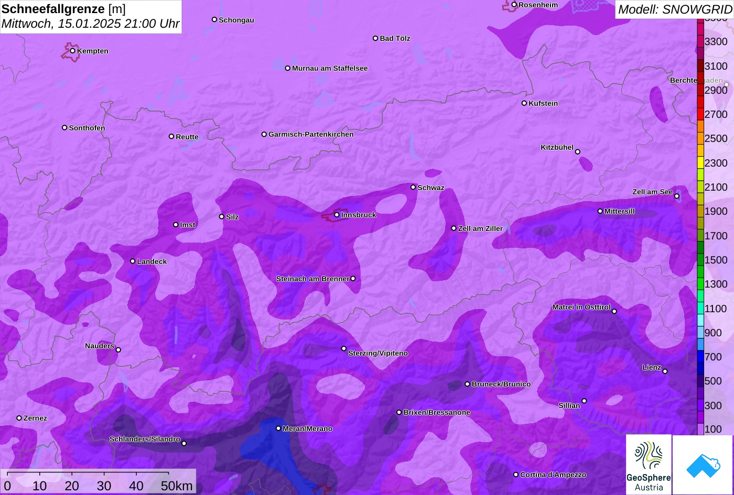Click the Silz label
The image size is (734, 495).
[232, 217]
